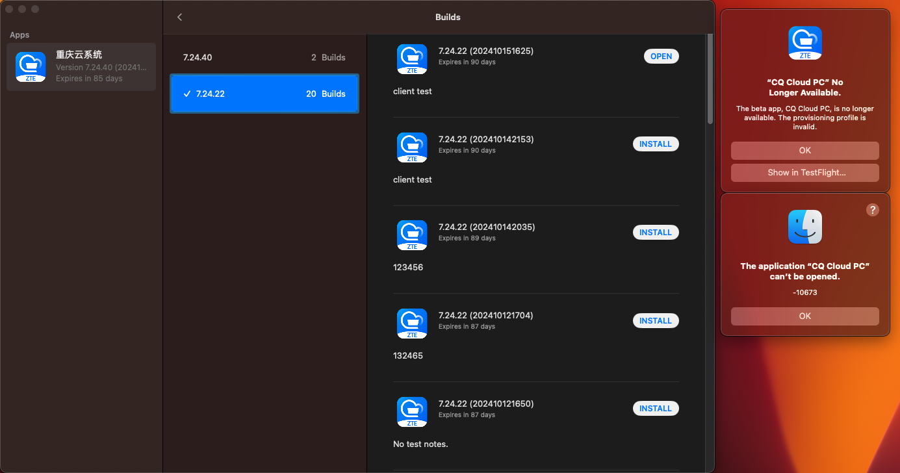Click note text 123456
The width and height of the screenshot is (900, 473).
click(x=408, y=267)
